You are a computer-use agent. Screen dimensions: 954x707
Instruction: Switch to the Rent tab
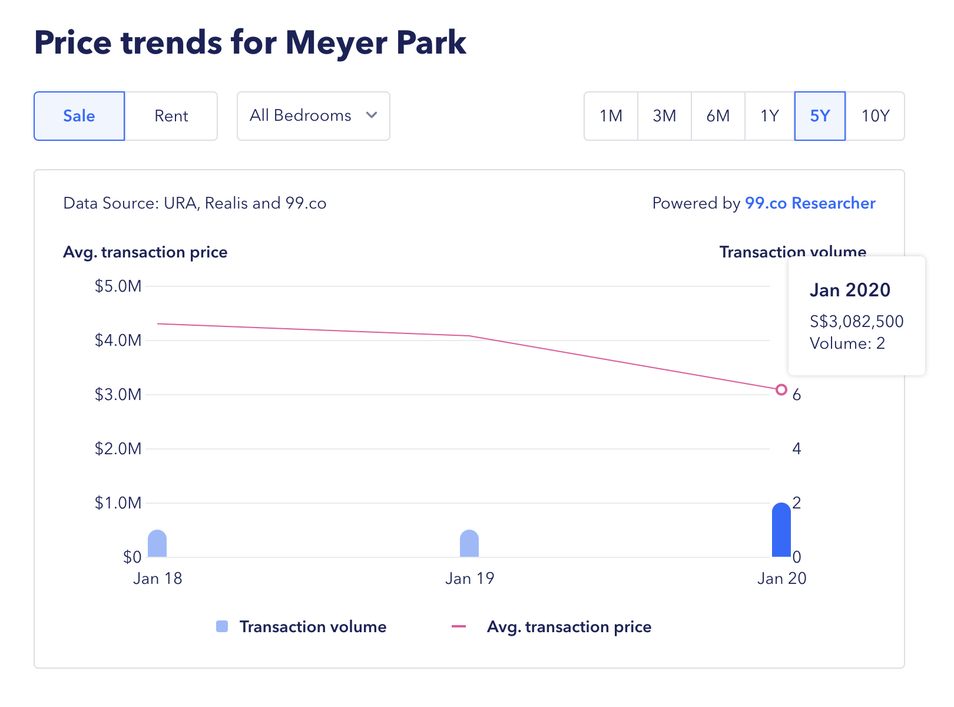(171, 116)
